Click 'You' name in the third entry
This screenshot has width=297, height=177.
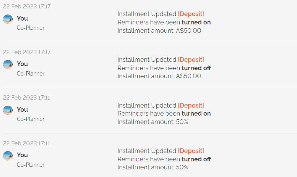22,110
